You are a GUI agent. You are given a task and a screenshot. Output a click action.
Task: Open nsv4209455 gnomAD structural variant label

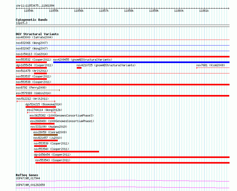(x=83, y=60)
